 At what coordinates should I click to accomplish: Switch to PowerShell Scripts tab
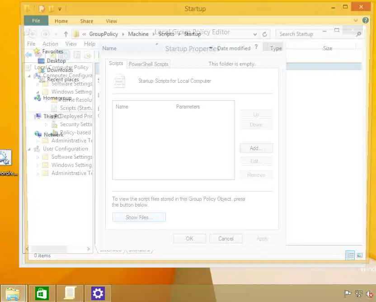coord(148,64)
